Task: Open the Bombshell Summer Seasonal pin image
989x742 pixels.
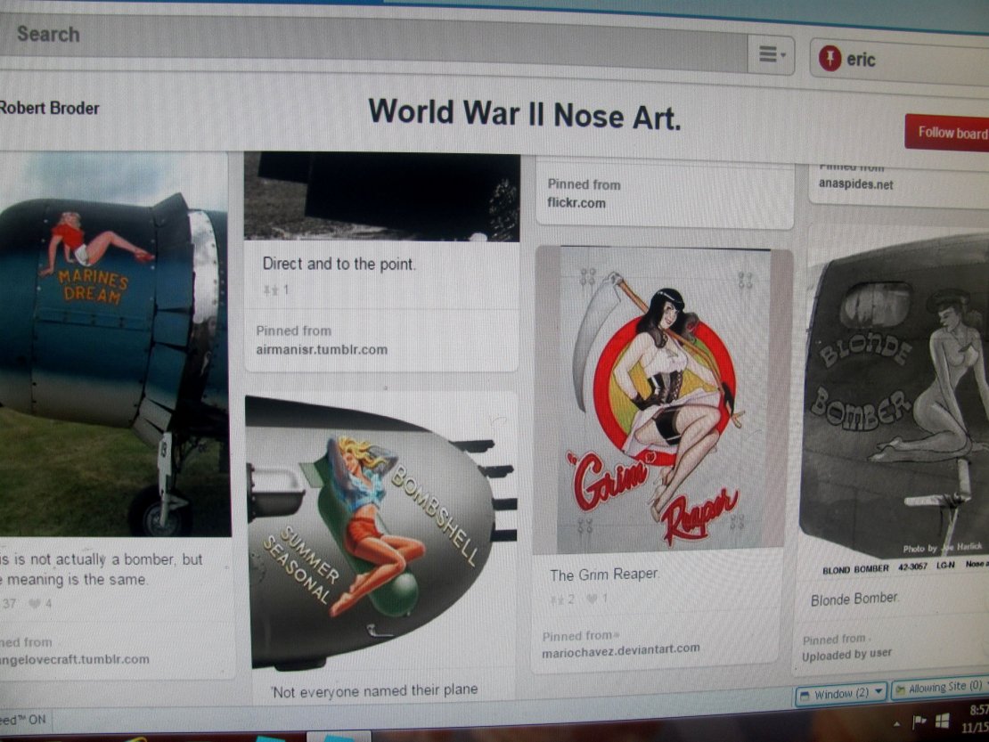Action: (381, 533)
